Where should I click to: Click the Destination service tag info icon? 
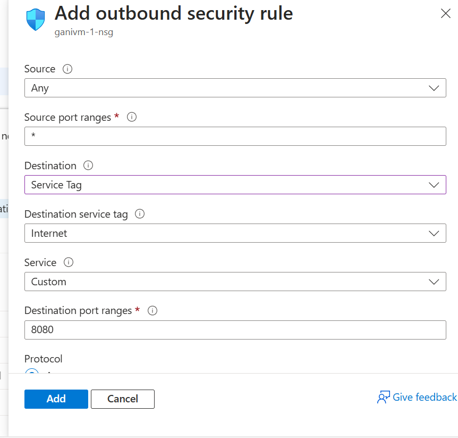tap(139, 214)
